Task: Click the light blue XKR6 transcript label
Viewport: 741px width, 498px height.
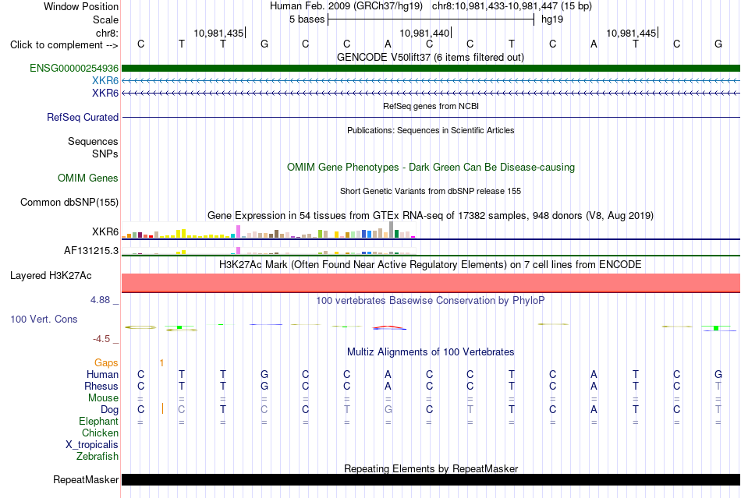Action: pyautogui.click(x=105, y=81)
